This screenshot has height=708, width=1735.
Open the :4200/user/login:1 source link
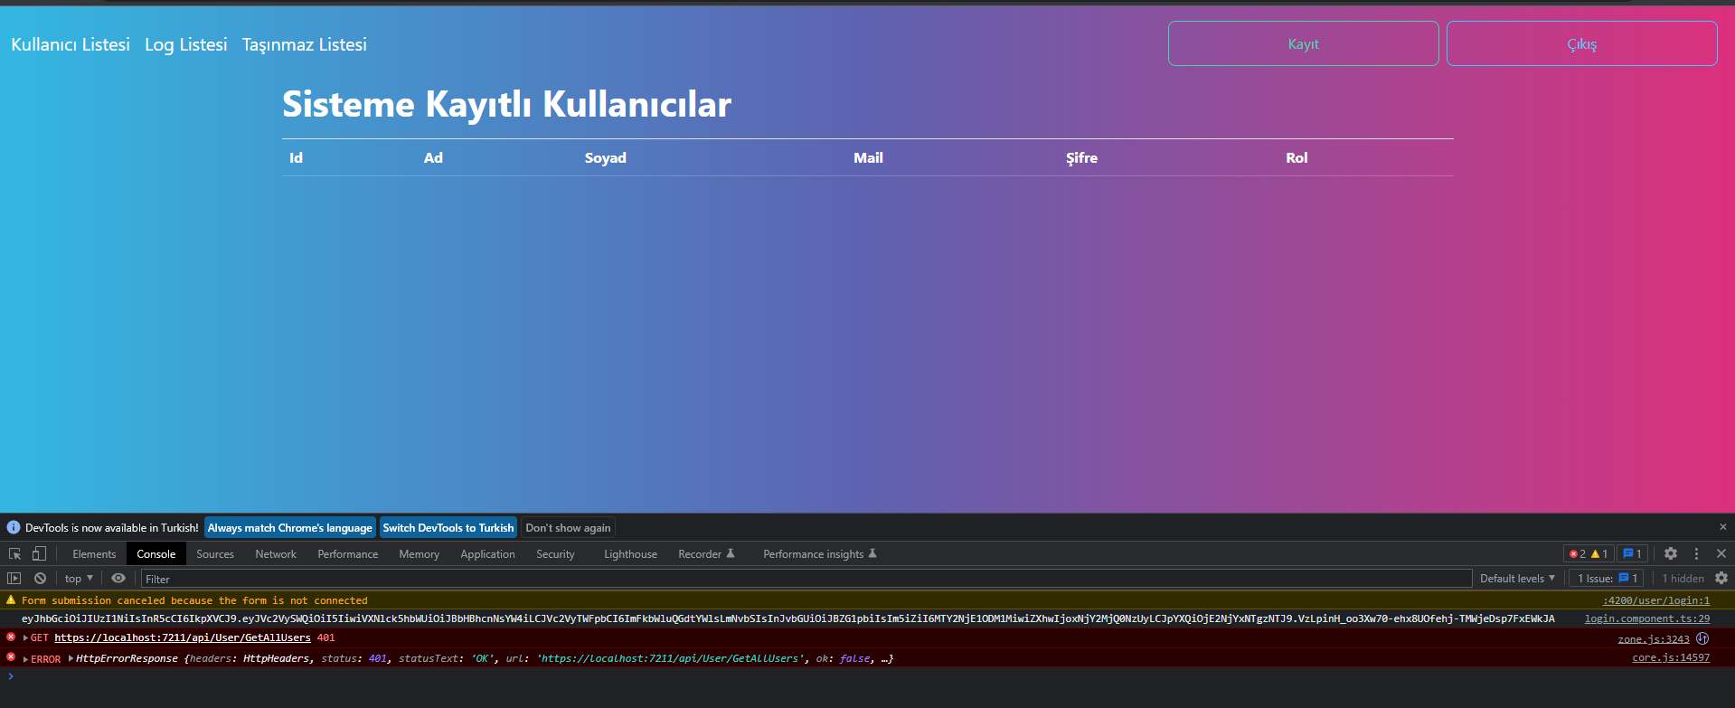(x=1656, y=600)
